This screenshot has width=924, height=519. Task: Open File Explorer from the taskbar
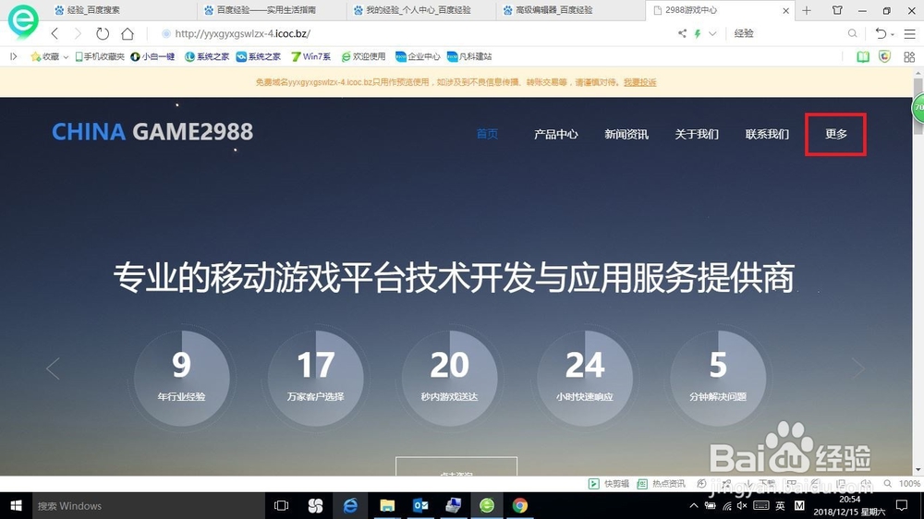[x=387, y=505]
